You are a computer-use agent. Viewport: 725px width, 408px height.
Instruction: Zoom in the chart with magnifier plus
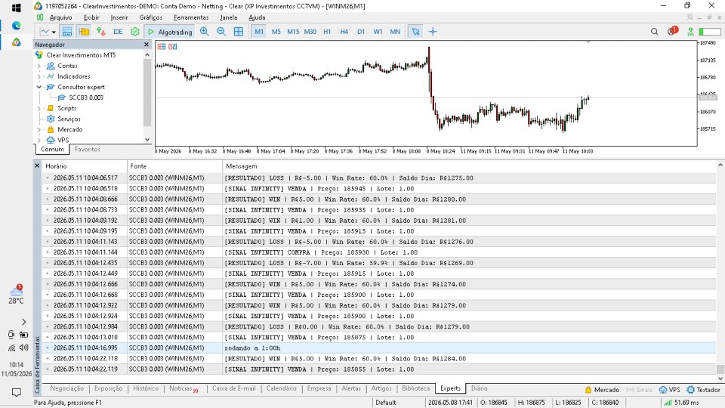204,32
